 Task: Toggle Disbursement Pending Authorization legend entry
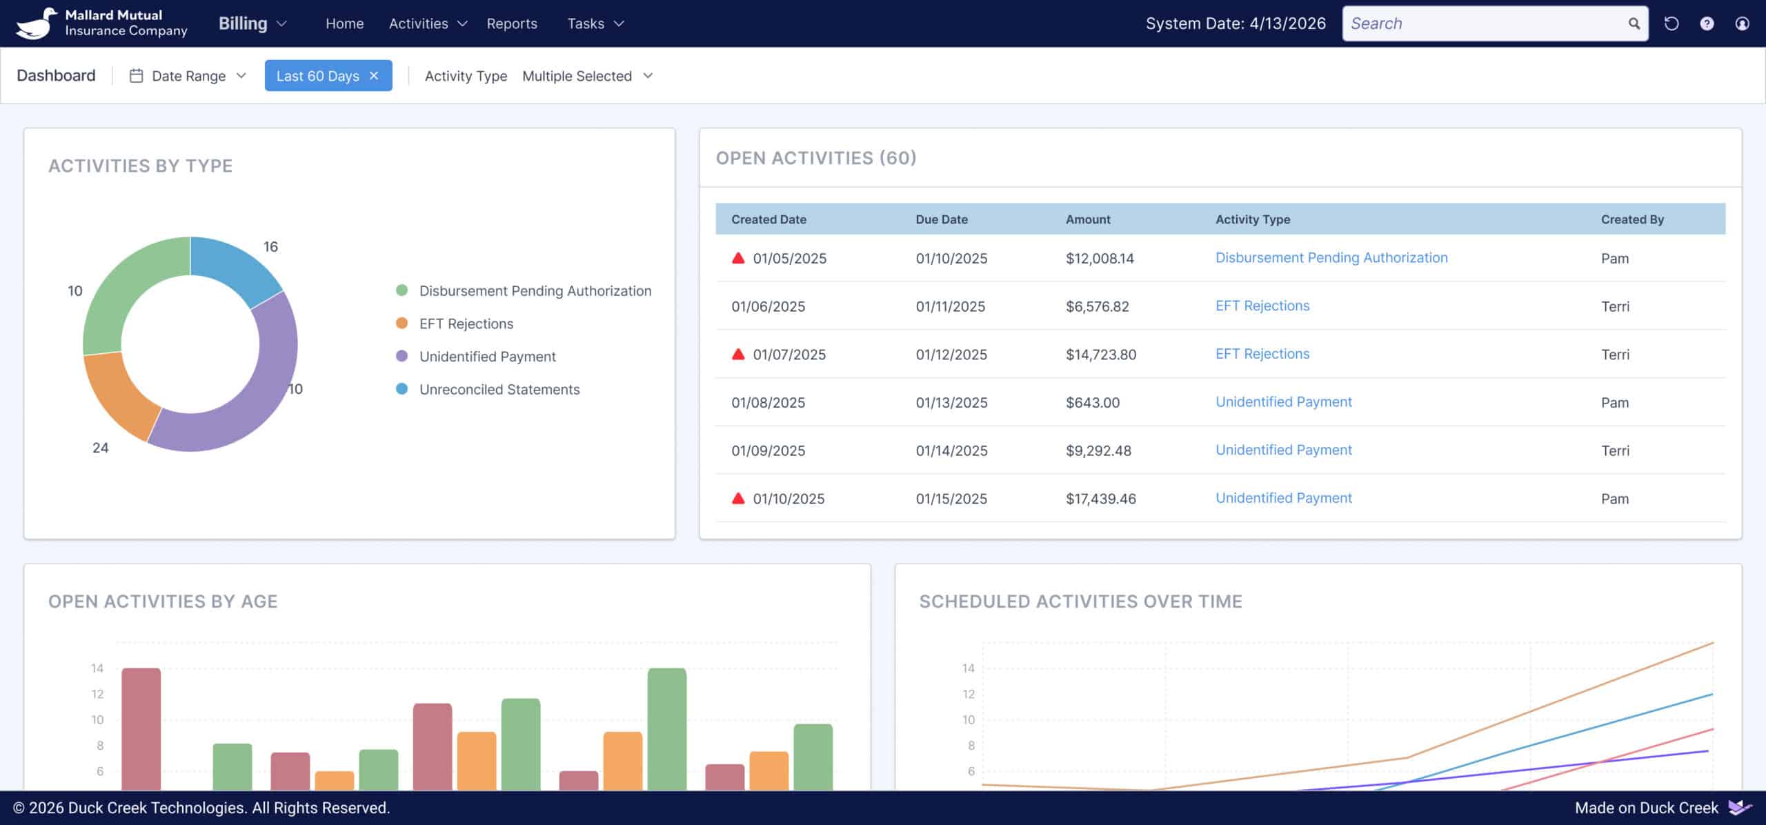[x=535, y=290]
